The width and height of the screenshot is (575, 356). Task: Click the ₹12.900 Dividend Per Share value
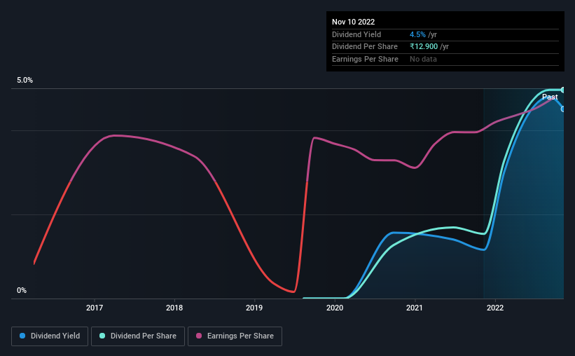coord(424,47)
